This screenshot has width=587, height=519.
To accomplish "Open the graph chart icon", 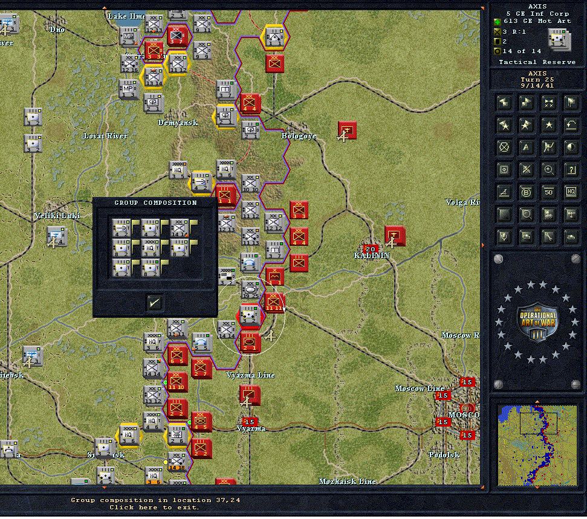I will (549, 147).
